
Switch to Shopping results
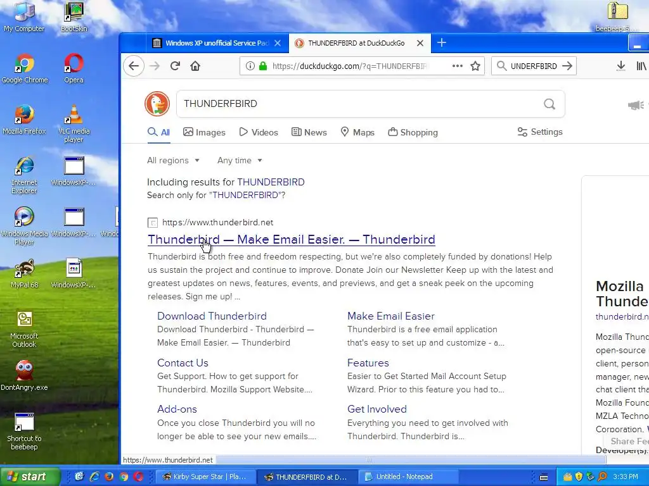tap(413, 132)
